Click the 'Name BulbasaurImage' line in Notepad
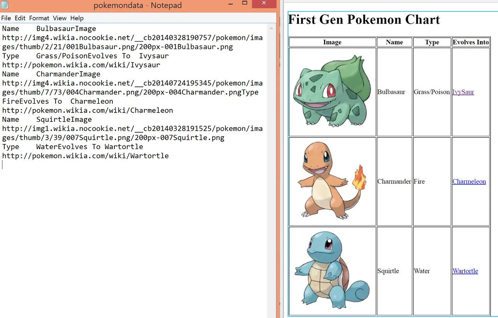 coord(49,29)
